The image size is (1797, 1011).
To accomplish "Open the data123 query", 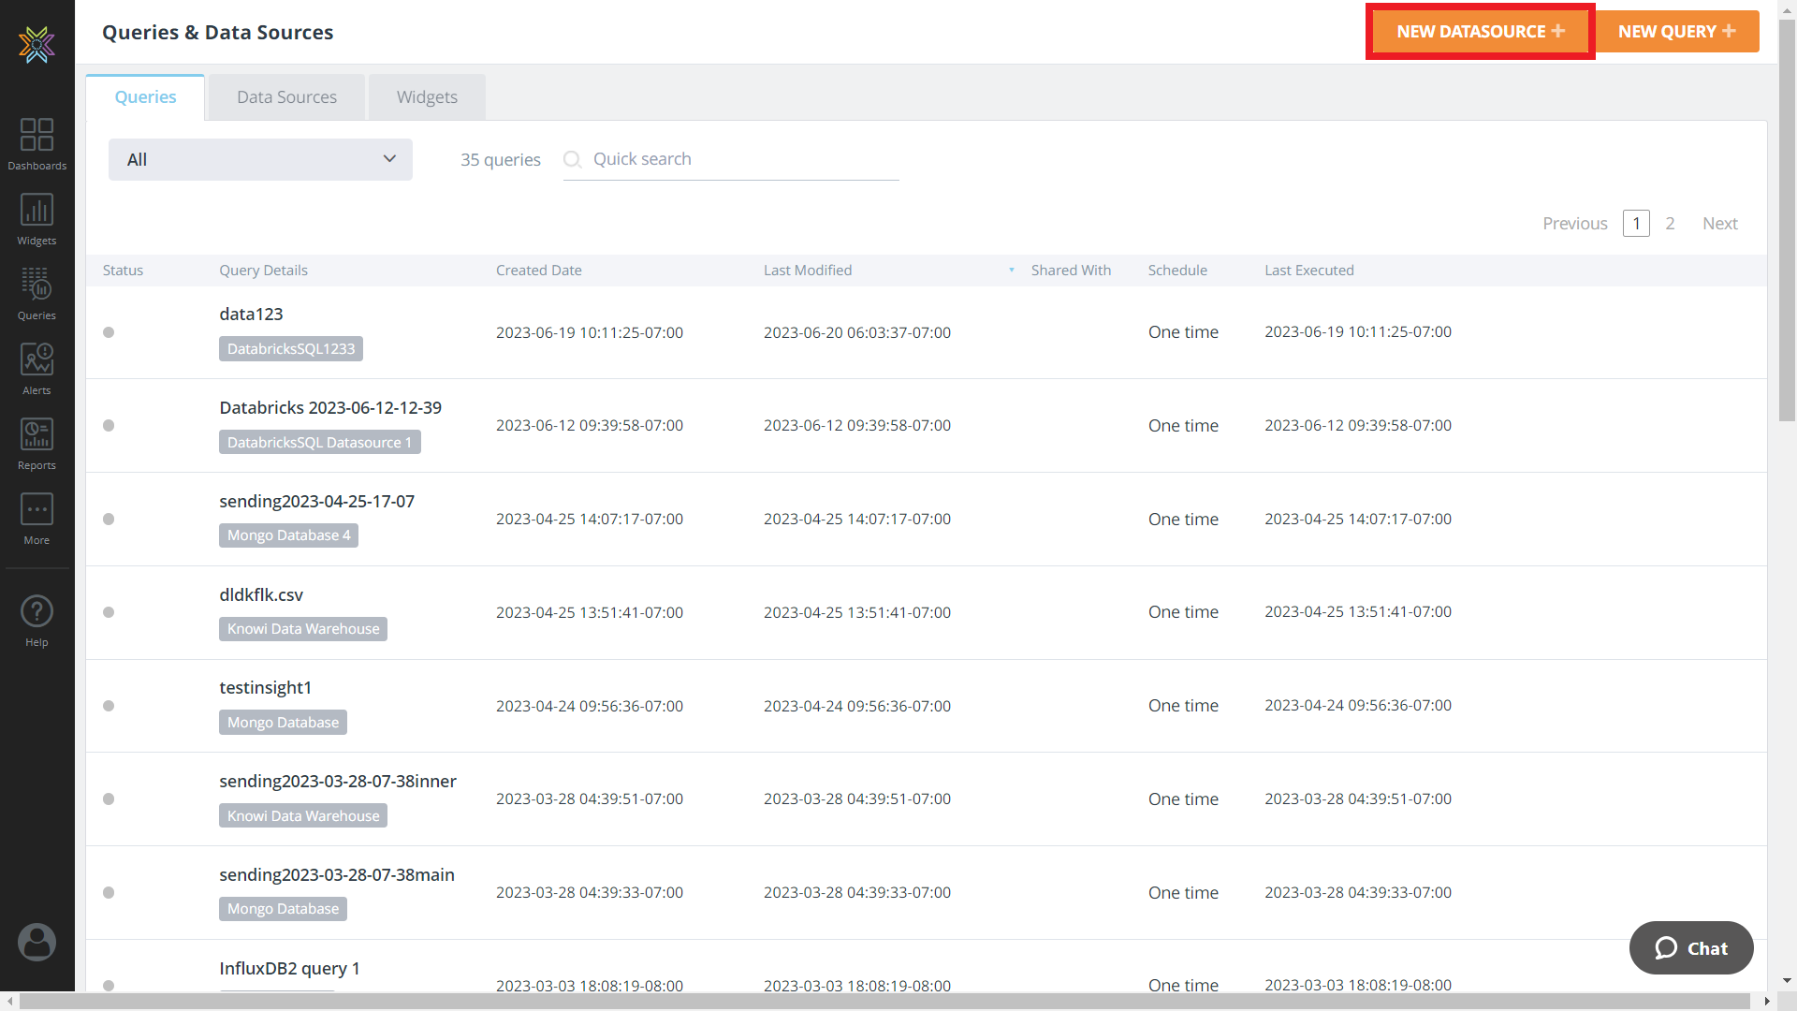I will pyautogui.click(x=251, y=315).
